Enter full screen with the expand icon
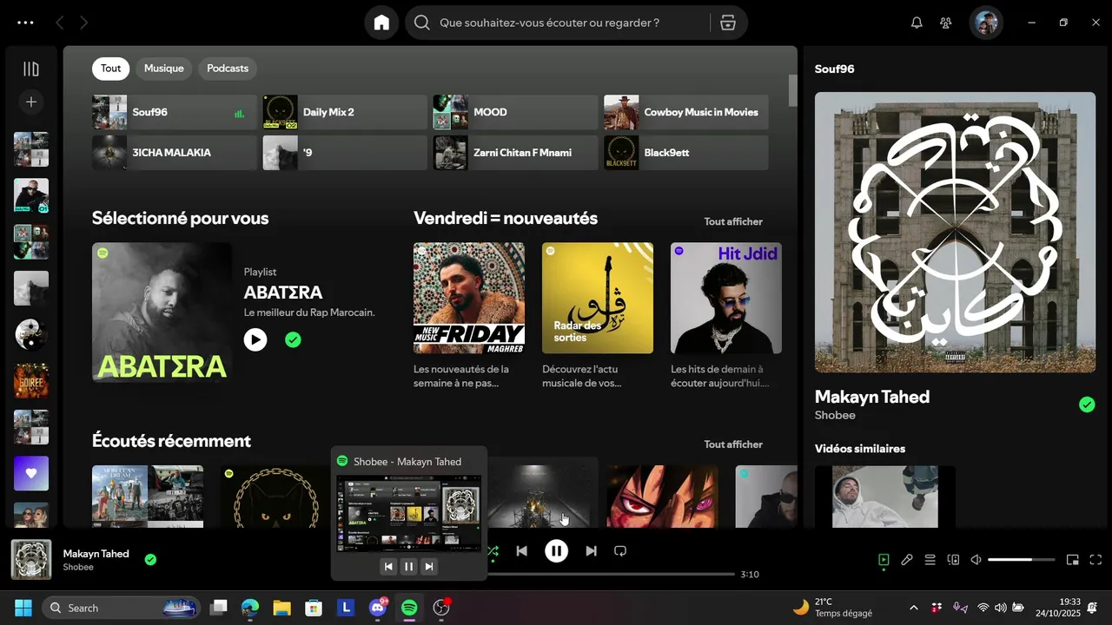The width and height of the screenshot is (1112, 625). click(x=1095, y=560)
